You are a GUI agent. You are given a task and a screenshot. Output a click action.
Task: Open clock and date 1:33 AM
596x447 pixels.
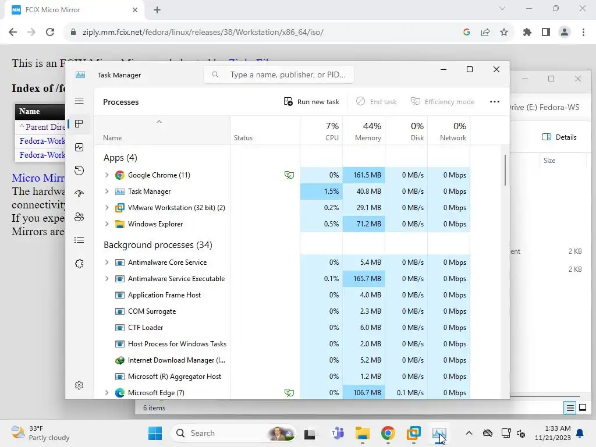(553, 433)
